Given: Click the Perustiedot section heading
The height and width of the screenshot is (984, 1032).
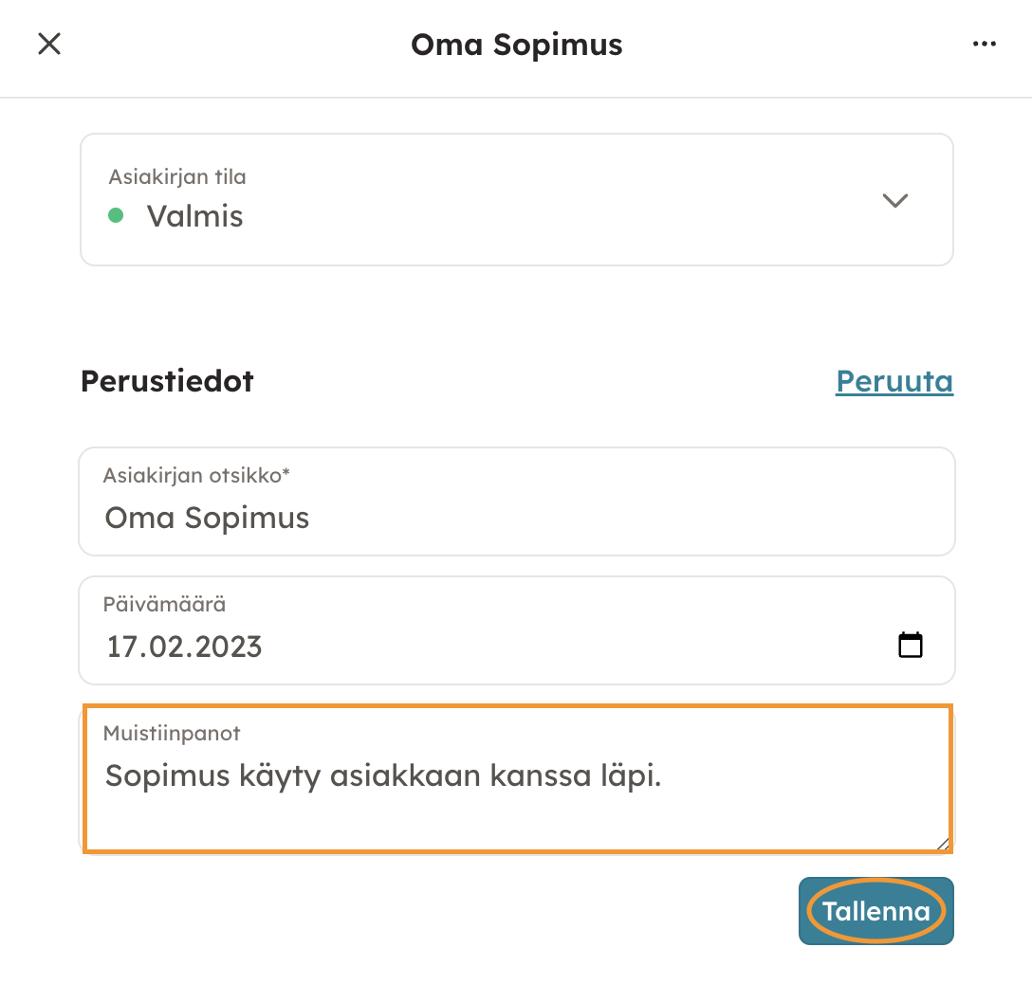Looking at the screenshot, I should tap(167, 381).
